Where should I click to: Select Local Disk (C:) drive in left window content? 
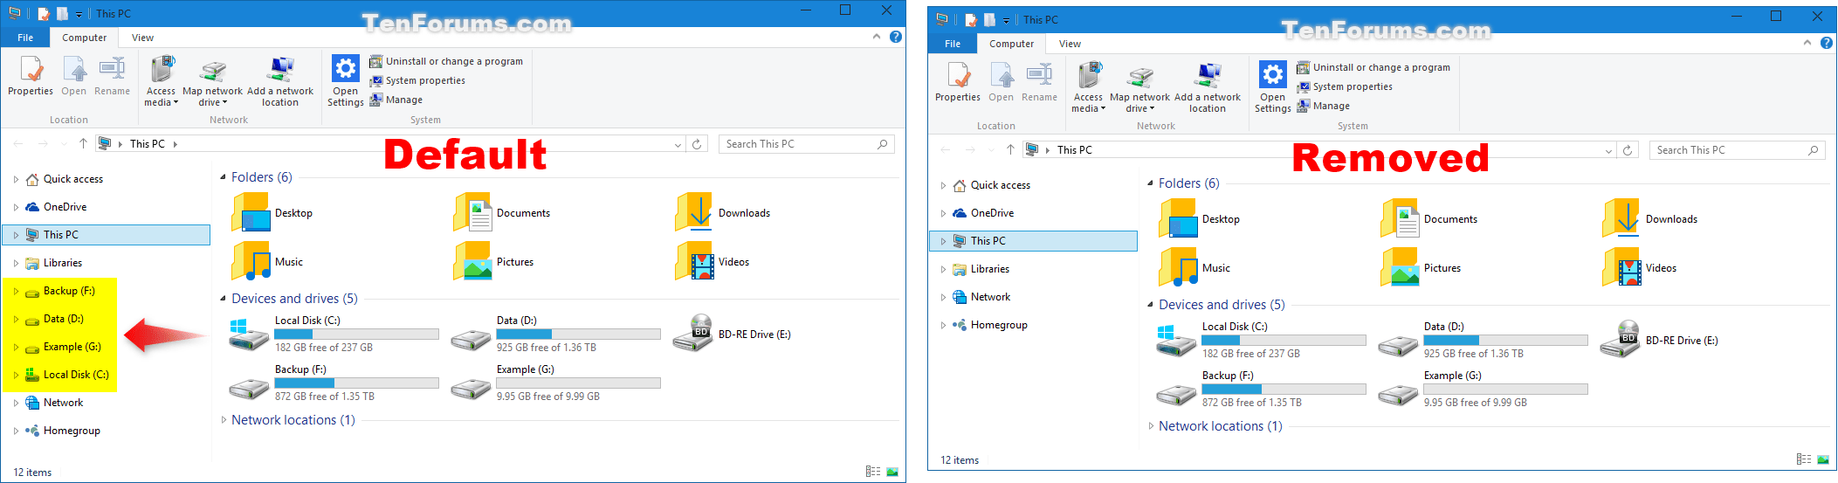[x=334, y=334]
